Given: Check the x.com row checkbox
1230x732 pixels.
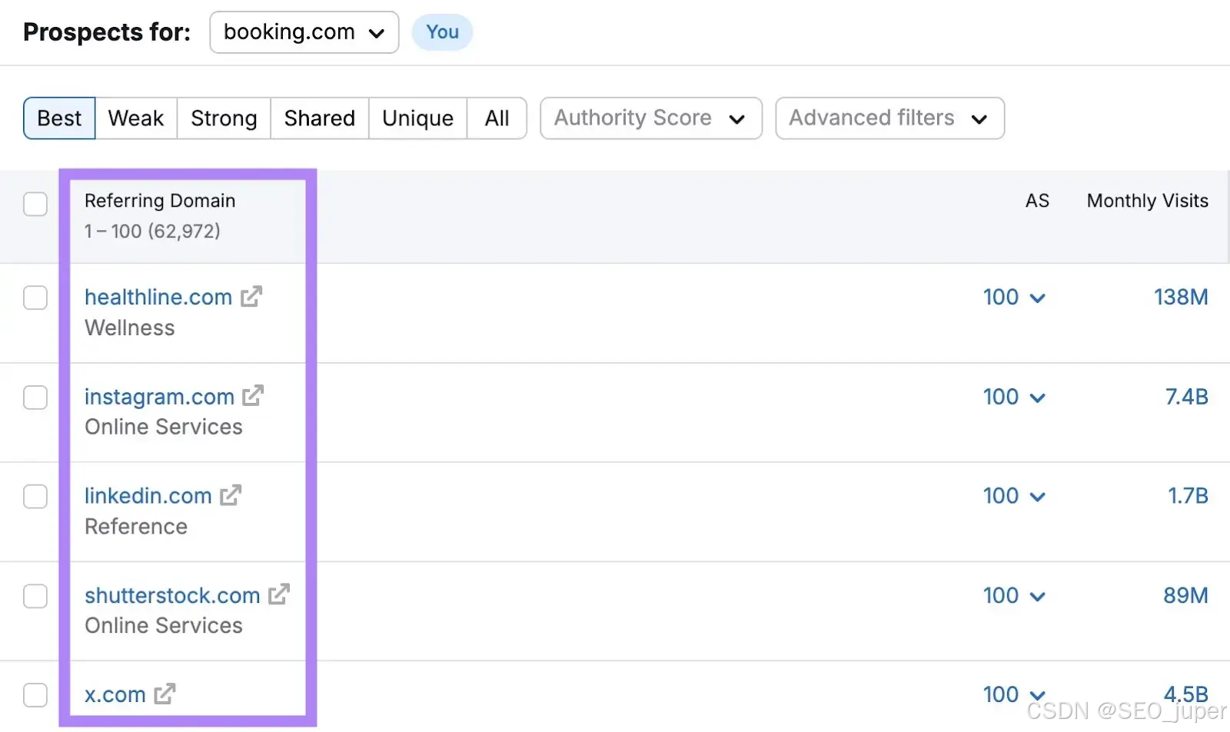Looking at the screenshot, I should tap(35, 695).
